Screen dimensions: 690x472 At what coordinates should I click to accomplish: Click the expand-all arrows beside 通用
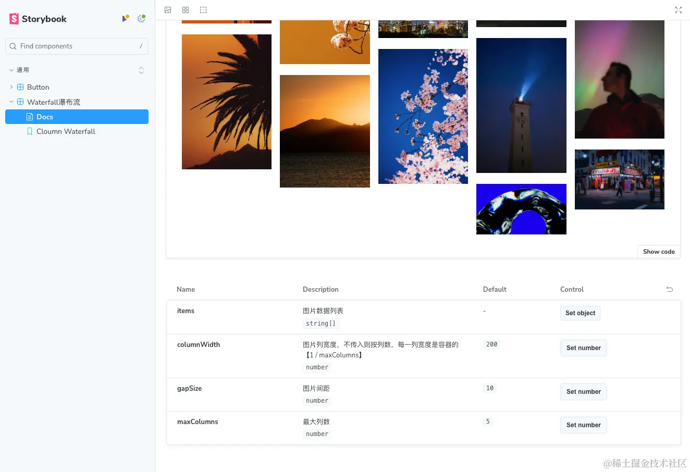(x=141, y=70)
